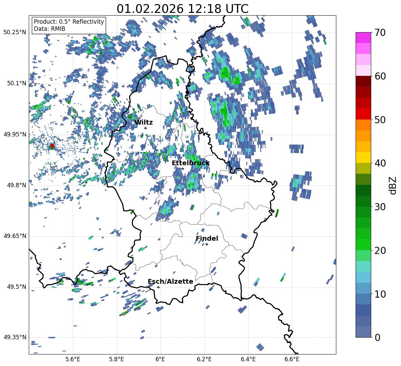Click the Ettelbruck station cross marker
The height and width of the screenshot is (366, 401).
coord(183,169)
